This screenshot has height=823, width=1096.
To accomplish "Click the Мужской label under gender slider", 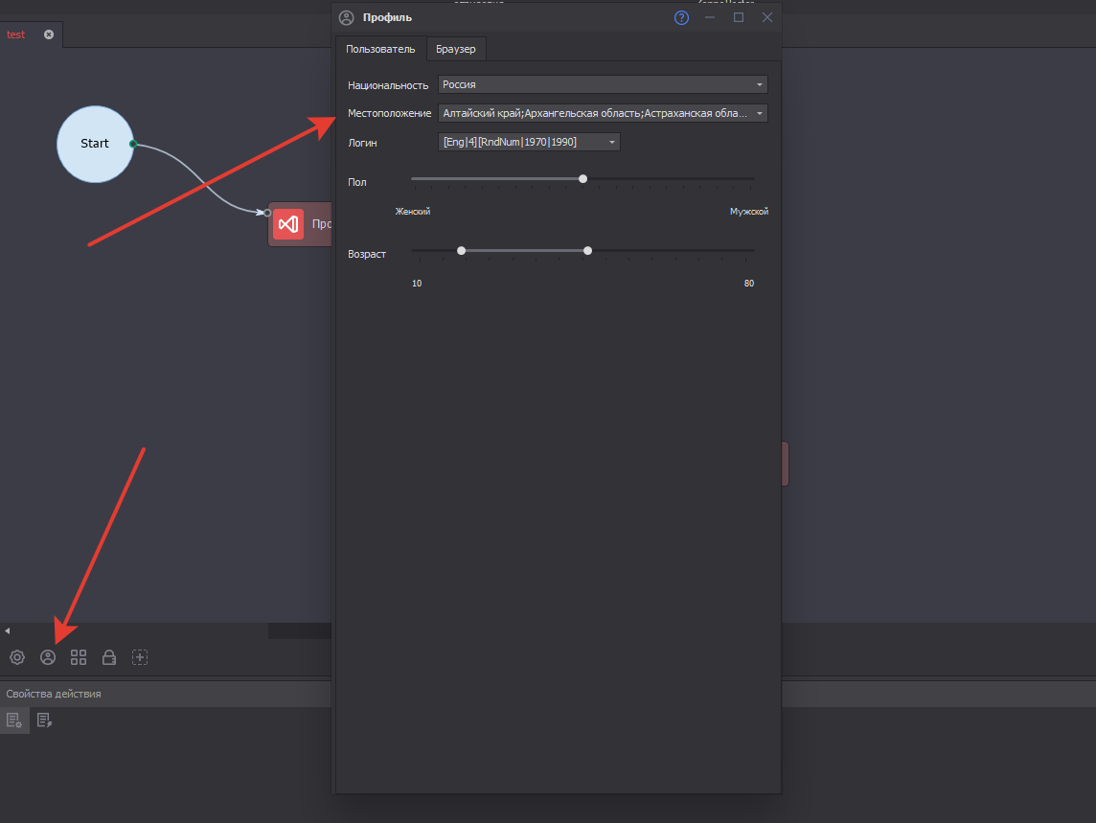I will (749, 211).
